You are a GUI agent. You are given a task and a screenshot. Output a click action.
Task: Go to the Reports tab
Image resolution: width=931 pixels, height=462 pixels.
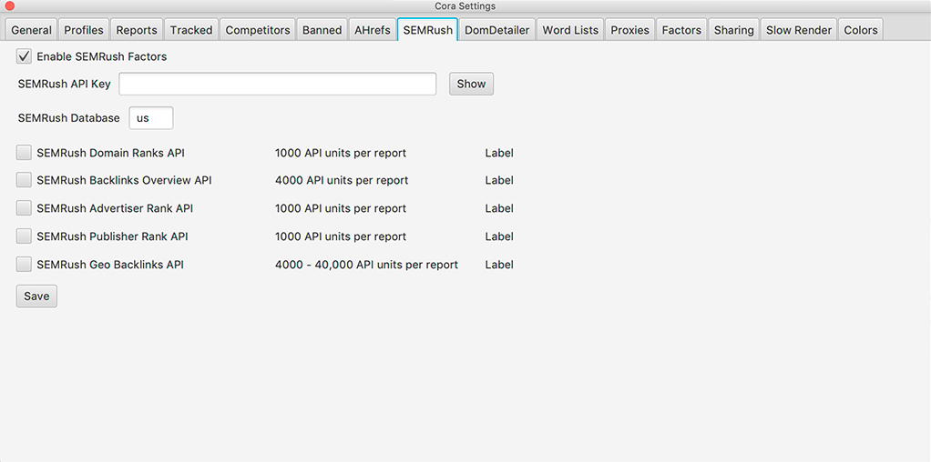(x=137, y=30)
